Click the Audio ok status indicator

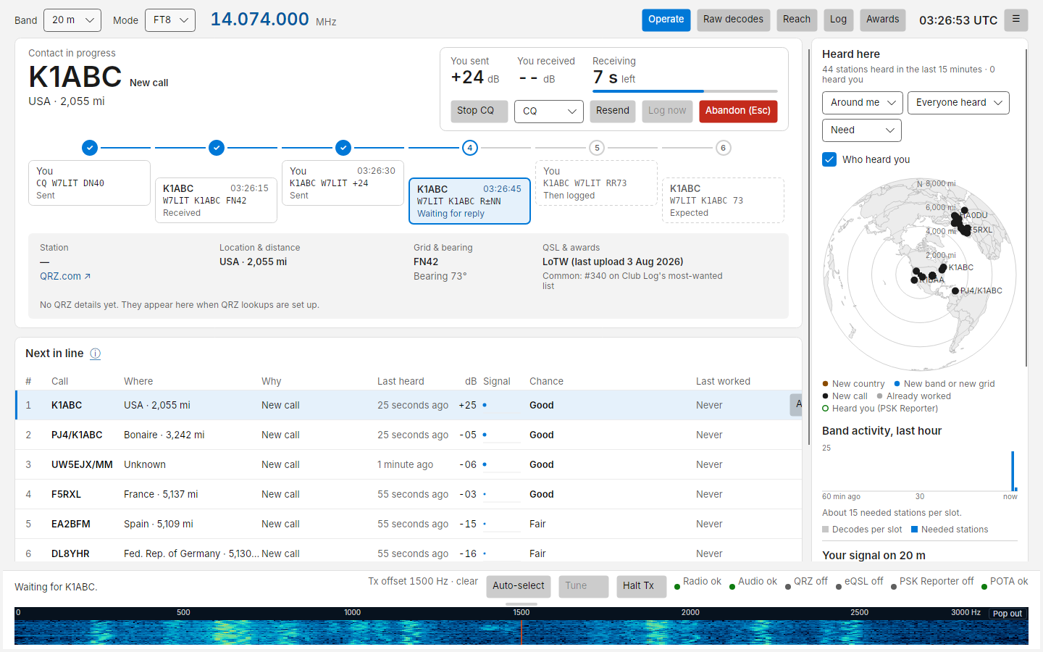[x=753, y=582]
